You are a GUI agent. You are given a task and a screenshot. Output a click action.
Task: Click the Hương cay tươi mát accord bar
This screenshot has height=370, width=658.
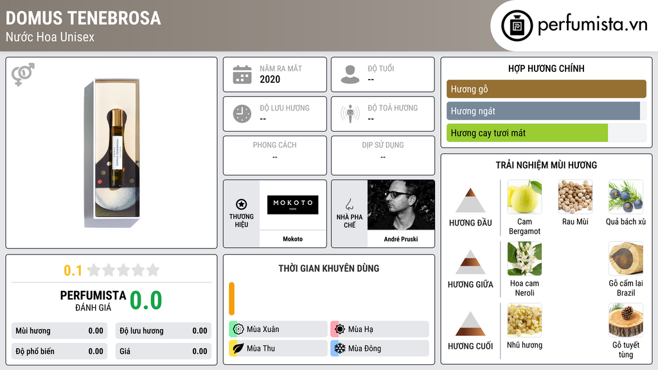(x=546, y=133)
